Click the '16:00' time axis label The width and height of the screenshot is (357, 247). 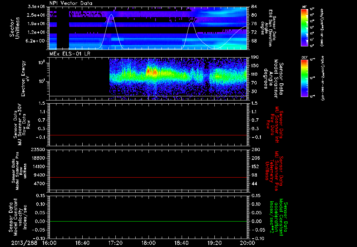(50, 243)
